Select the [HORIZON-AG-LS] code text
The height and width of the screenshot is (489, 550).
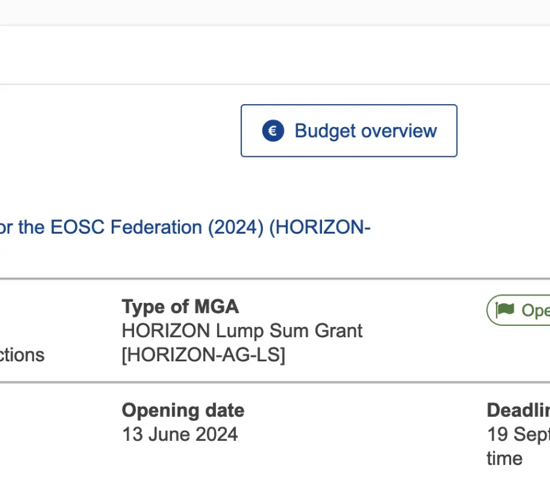pyautogui.click(x=203, y=355)
